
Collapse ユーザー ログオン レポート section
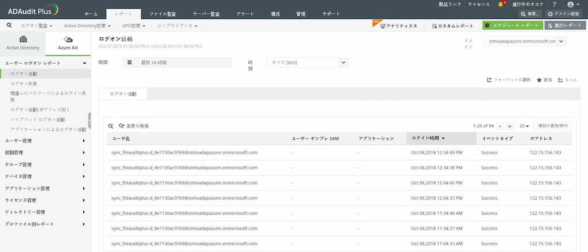pyautogui.click(x=45, y=63)
